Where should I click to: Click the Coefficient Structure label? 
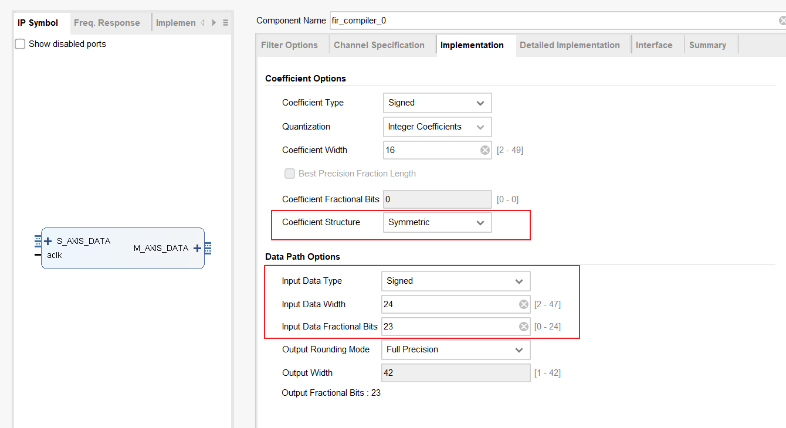[x=321, y=222]
